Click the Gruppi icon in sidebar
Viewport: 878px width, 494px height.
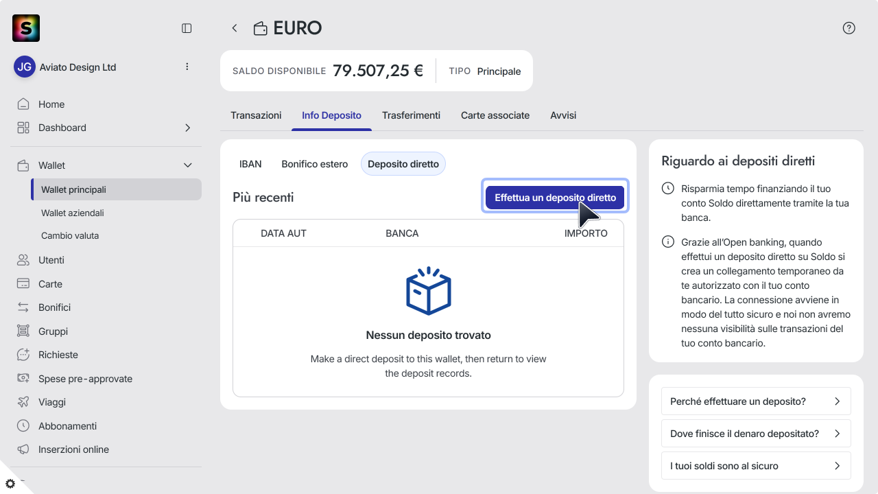click(x=23, y=331)
